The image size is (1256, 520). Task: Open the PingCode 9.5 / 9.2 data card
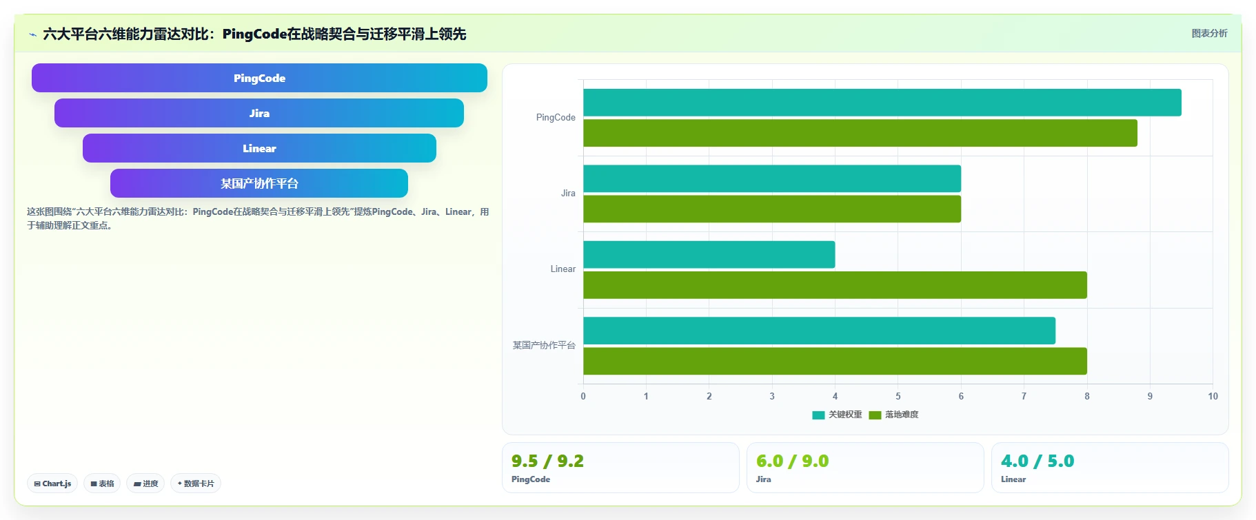coord(620,468)
